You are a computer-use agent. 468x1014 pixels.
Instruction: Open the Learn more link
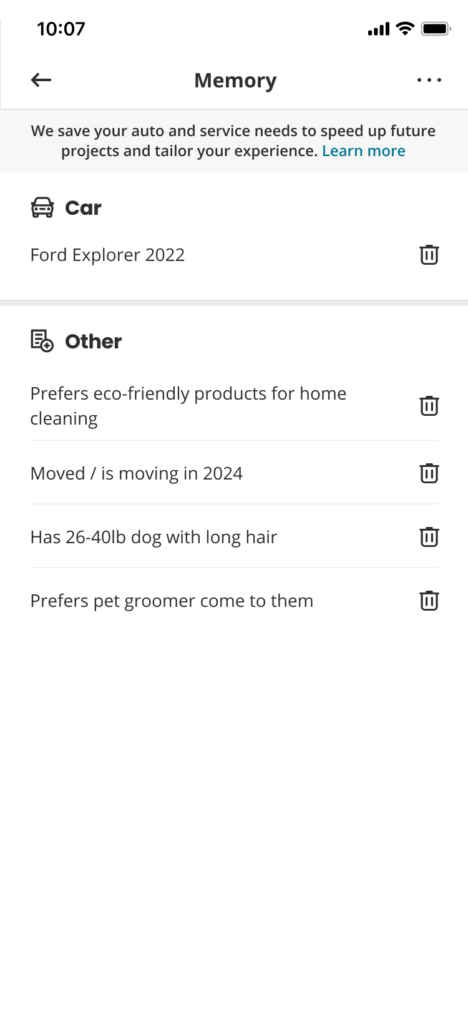(364, 151)
